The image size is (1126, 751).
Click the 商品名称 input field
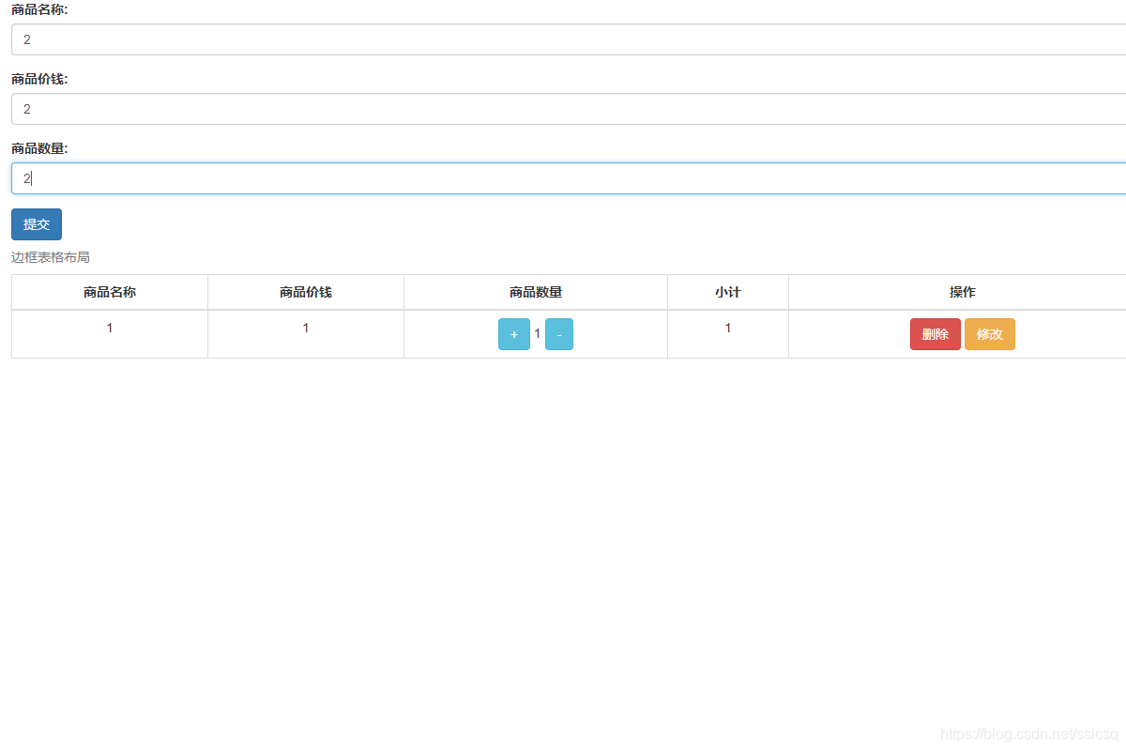click(569, 39)
